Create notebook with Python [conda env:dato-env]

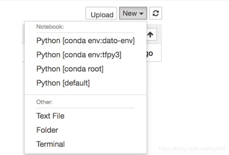pos(85,41)
